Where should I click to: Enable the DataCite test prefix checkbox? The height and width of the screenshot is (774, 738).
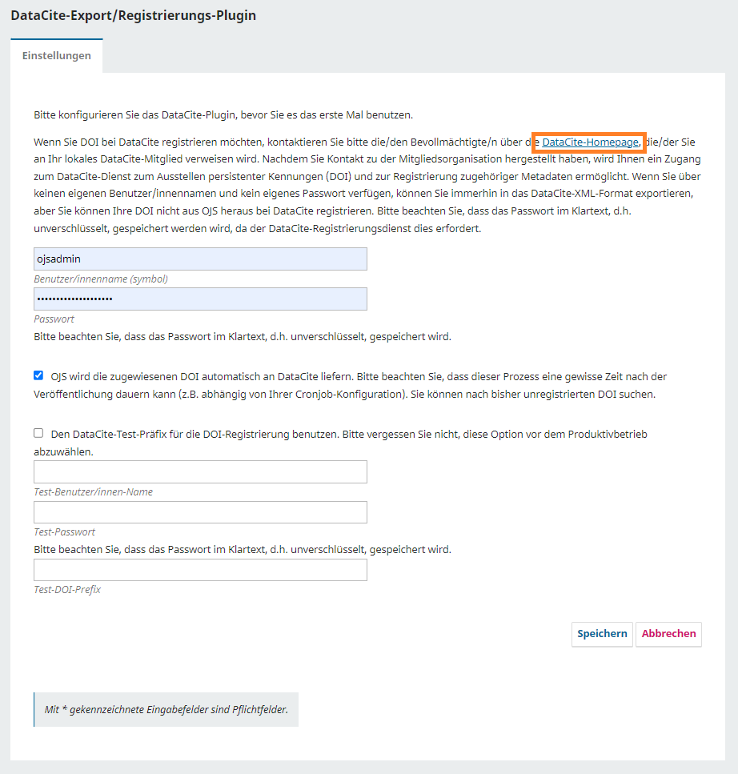(x=38, y=433)
